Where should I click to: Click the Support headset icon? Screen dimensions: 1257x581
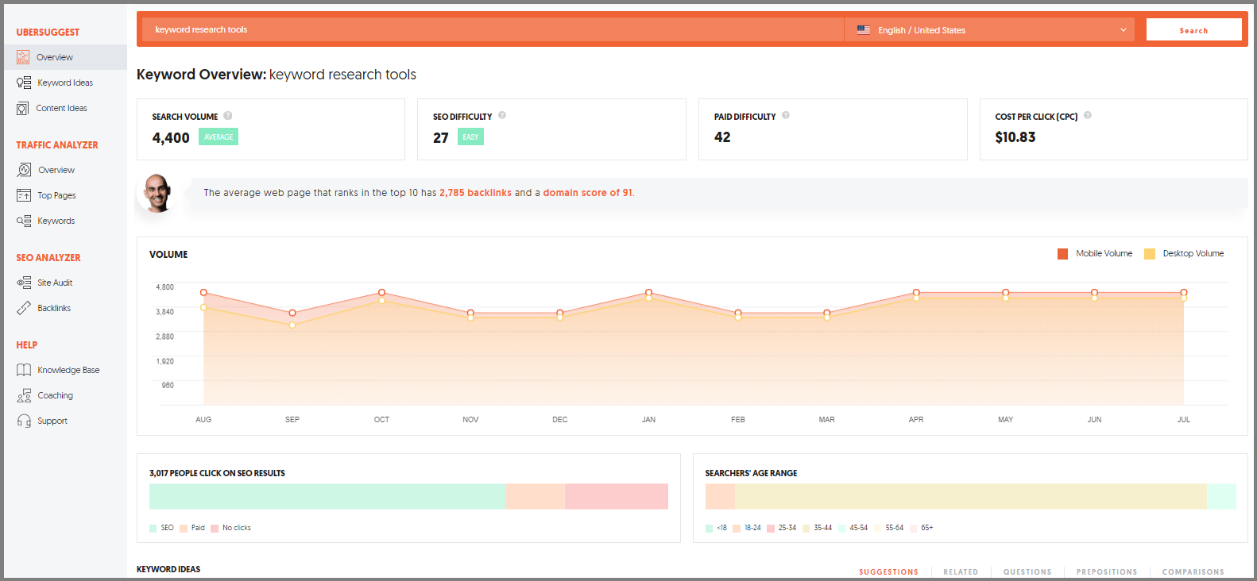24,421
